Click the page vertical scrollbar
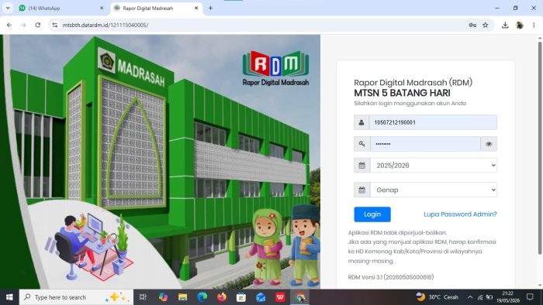The height and width of the screenshot is (305, 543). click(540, 149)
